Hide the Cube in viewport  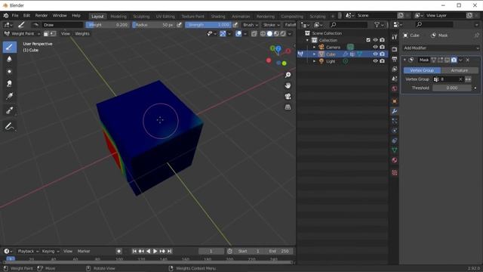coord(375,54)
